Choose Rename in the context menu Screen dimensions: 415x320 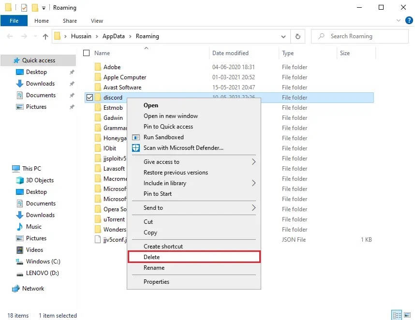[194, 268]
